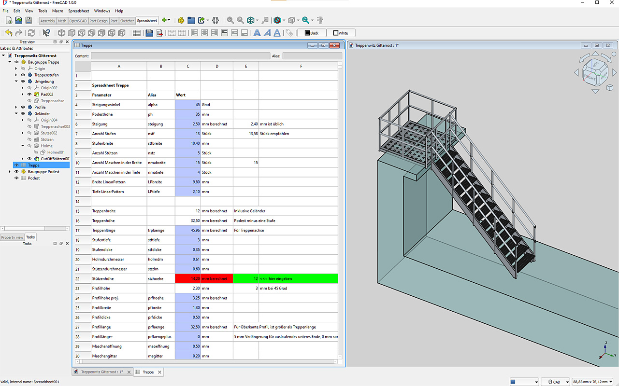
Task: Hide the Pad002 object via eye icon
Action: click(29, 94)
